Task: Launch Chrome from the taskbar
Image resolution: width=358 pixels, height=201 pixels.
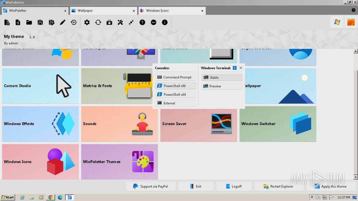Action: (x=51, y=197)
